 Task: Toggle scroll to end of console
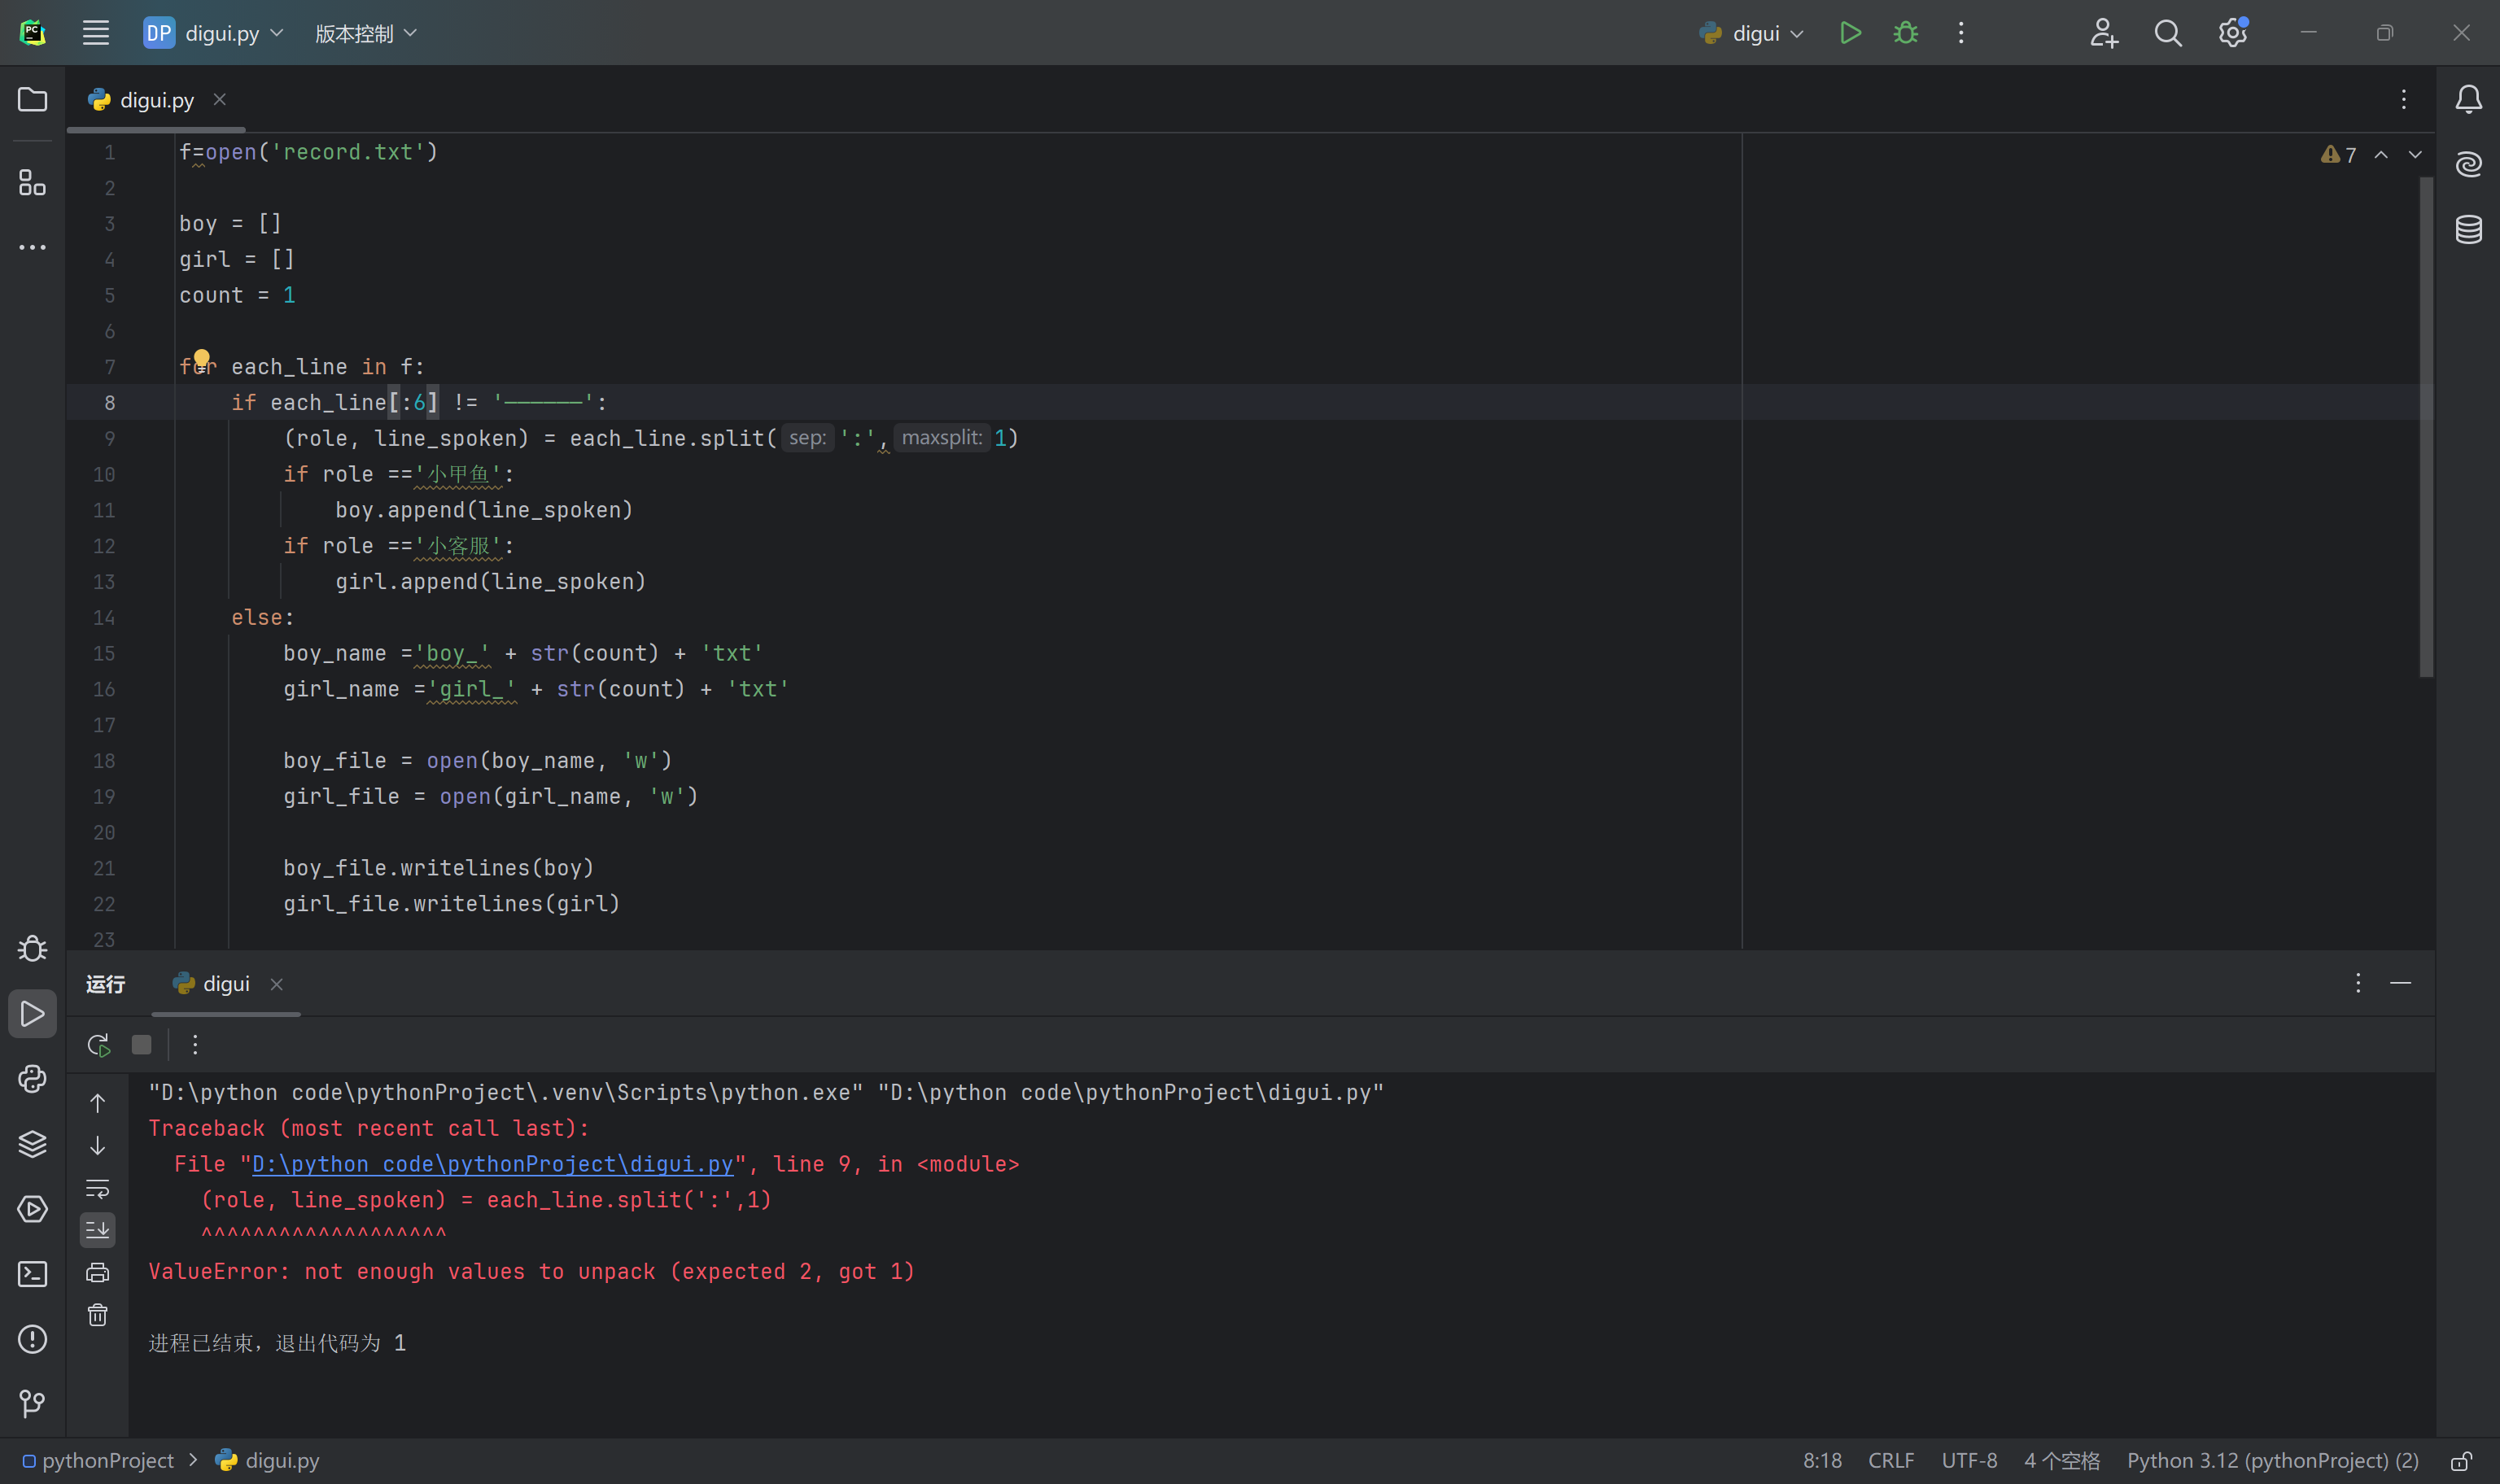pos(97,1230)
